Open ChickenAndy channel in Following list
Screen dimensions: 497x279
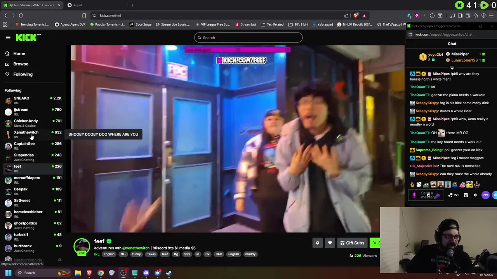coord(33,123)
